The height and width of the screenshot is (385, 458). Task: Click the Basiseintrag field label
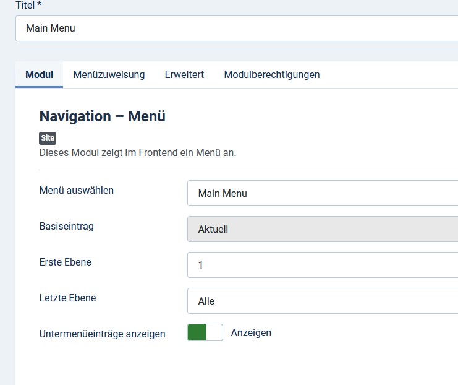click(67, 227)
